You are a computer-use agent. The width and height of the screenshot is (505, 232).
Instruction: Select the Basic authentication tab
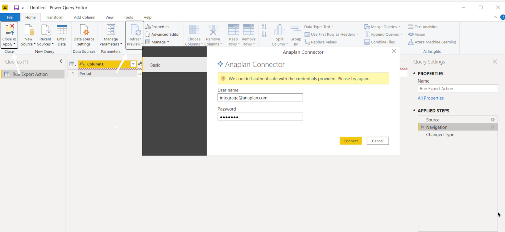point(174,65)
